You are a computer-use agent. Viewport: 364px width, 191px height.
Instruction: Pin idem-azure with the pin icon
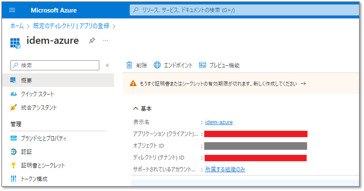(92, 41)
